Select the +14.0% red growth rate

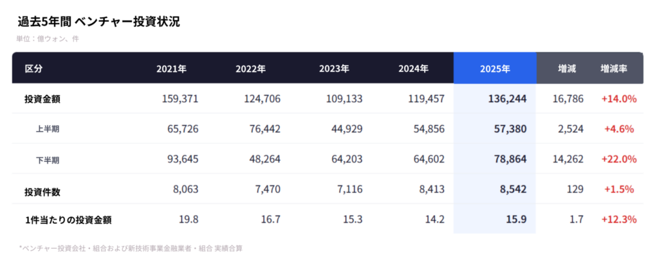(x=618, y=99)
